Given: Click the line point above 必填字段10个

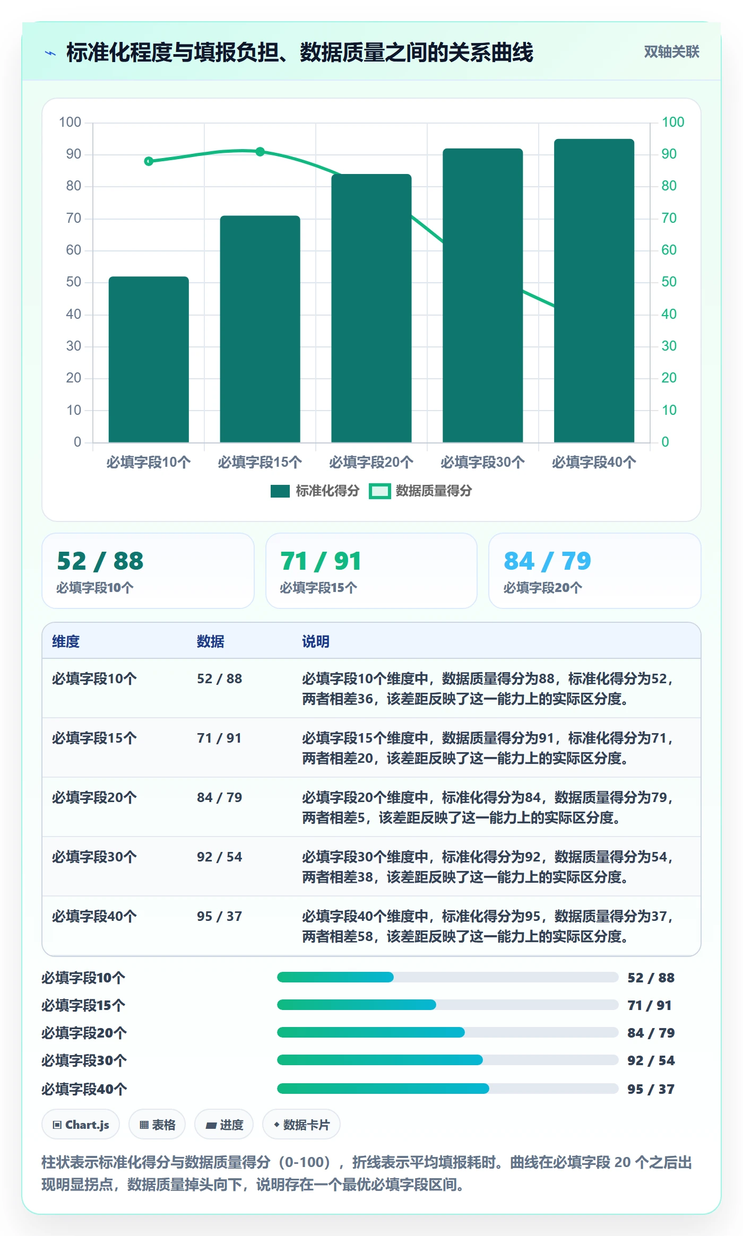Looking at the screenshot, I should [149, 161].
